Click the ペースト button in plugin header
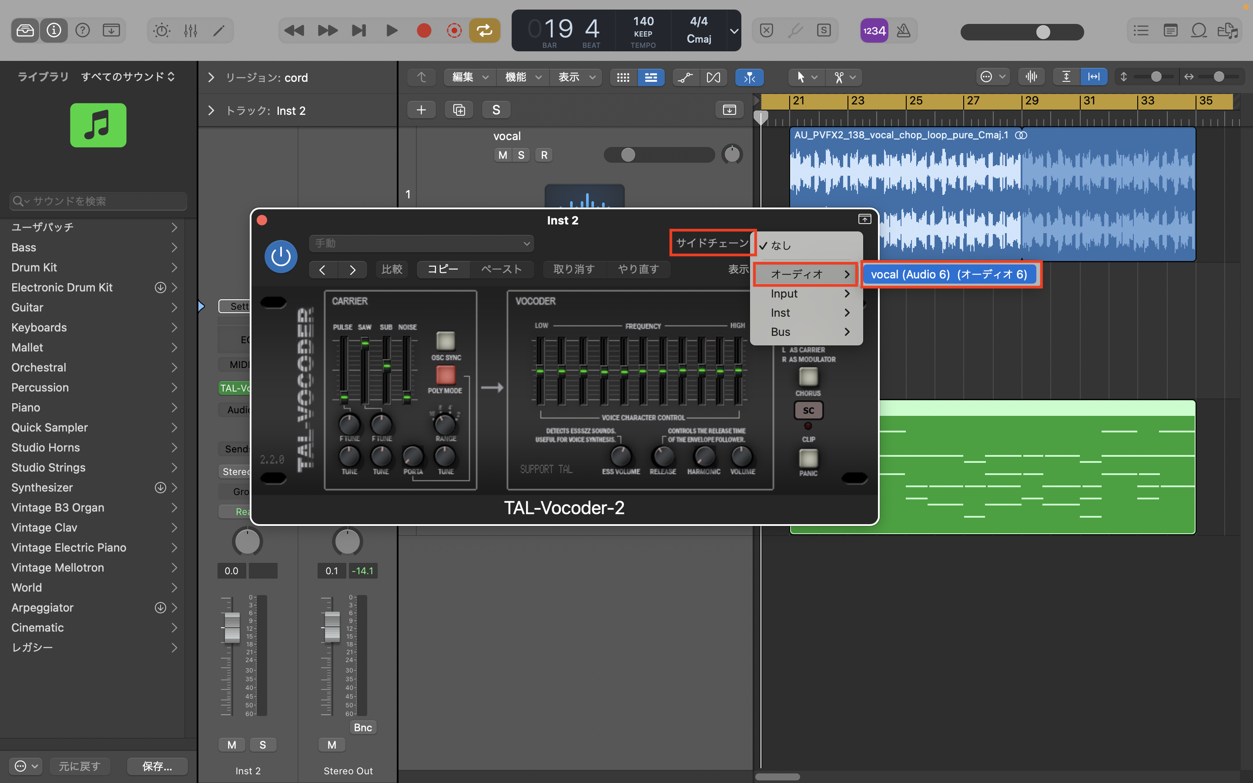The height and width of the screenshot is (783, 1253). [501, 269]
